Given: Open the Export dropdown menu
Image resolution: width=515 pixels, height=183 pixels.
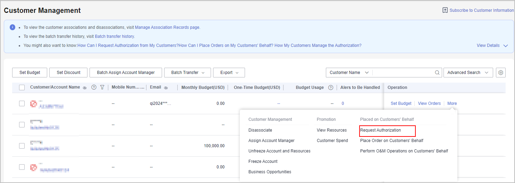Looking at the screenshot, I should point(229,73).
